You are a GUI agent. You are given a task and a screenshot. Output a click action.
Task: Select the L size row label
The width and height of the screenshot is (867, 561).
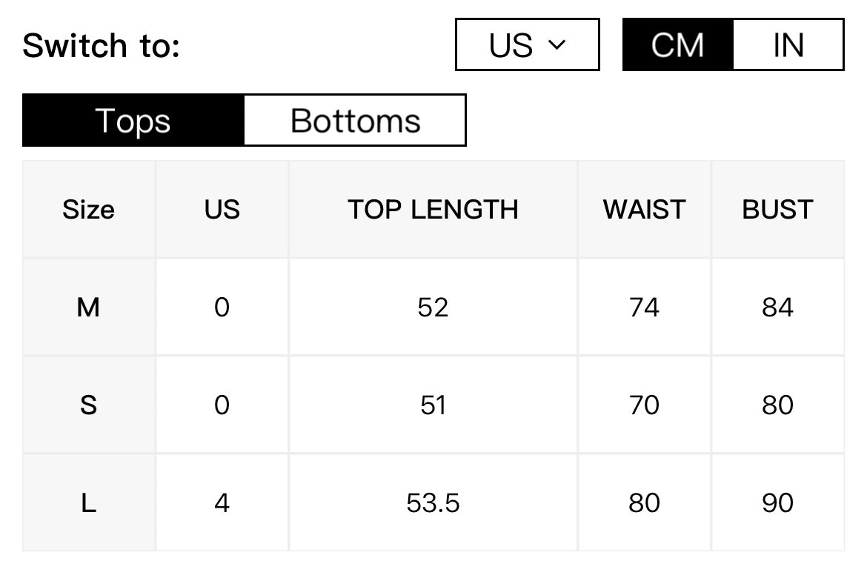click(x=88, y=503)
